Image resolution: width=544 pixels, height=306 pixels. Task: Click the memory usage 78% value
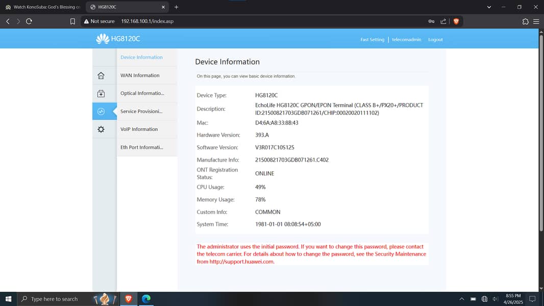coord(260,199)
